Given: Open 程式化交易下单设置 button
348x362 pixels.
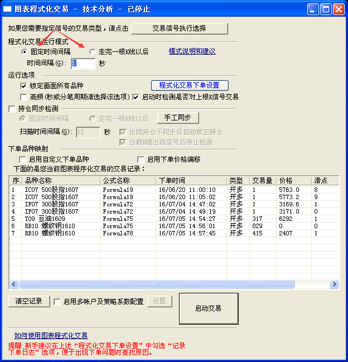Looking at the screenshot, I should point(190,85).
